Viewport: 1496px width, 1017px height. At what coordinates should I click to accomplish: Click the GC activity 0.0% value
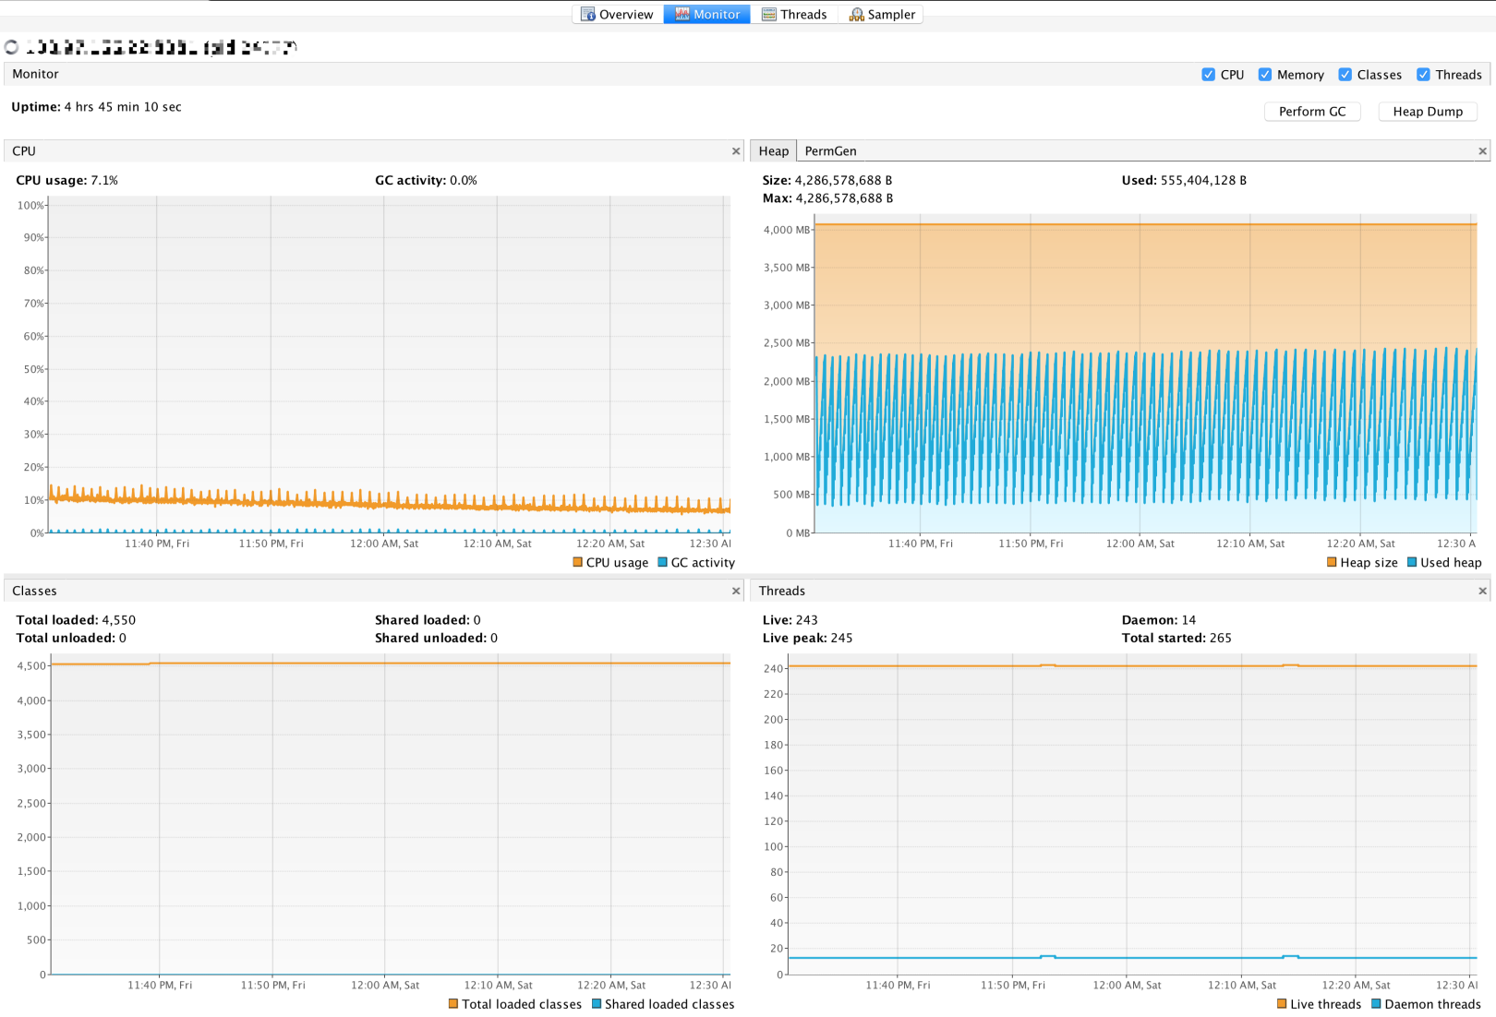(464, 181)
